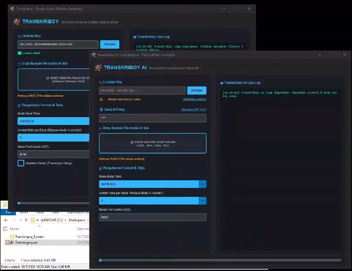Select Transkrigoq_System folder

click(x=30, y=237)
